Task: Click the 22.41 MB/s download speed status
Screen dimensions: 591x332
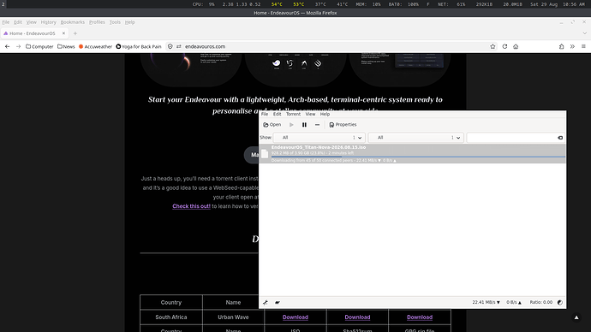Action: (486, 302)
